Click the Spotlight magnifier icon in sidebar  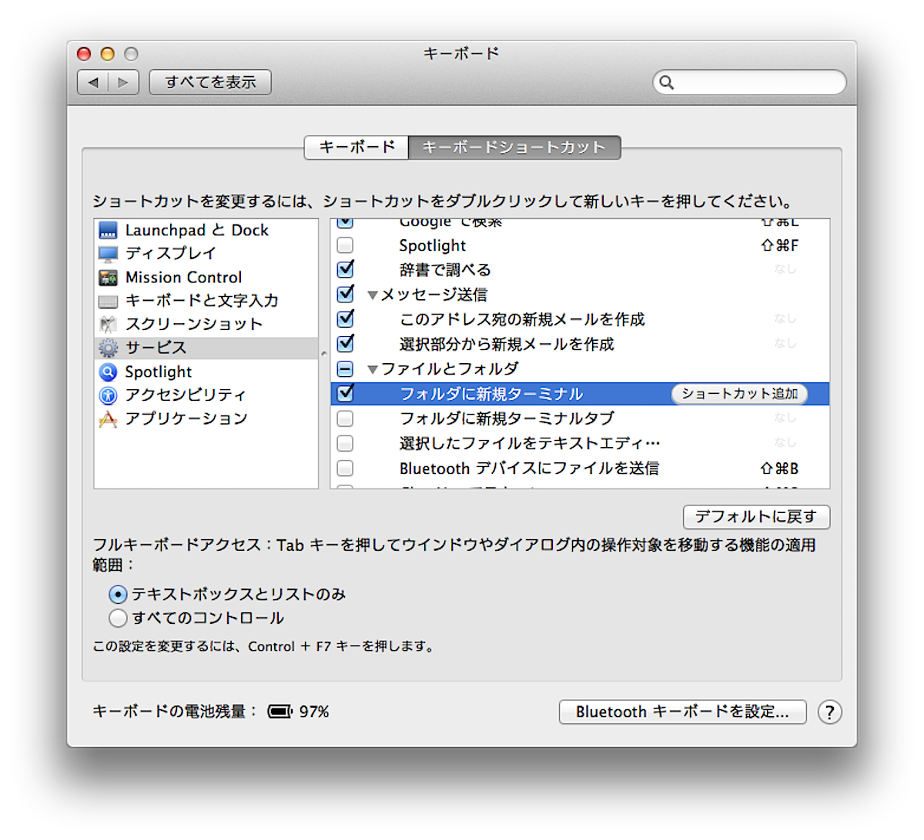109,372
